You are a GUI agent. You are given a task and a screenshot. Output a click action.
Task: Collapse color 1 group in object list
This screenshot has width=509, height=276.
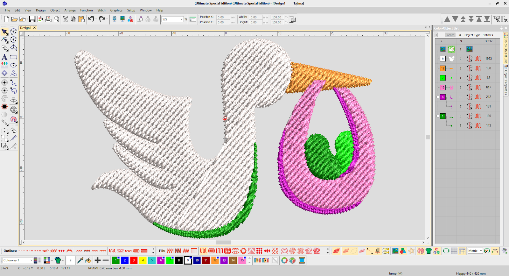[438, 116]
